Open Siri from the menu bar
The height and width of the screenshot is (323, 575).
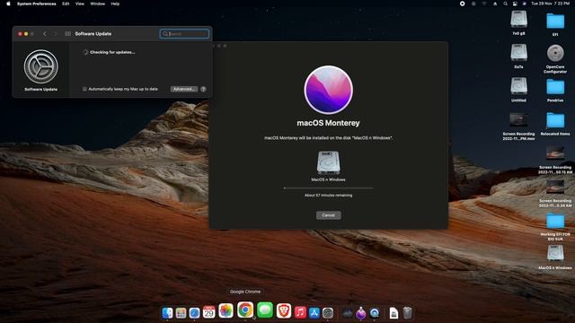tap(525, 4)
